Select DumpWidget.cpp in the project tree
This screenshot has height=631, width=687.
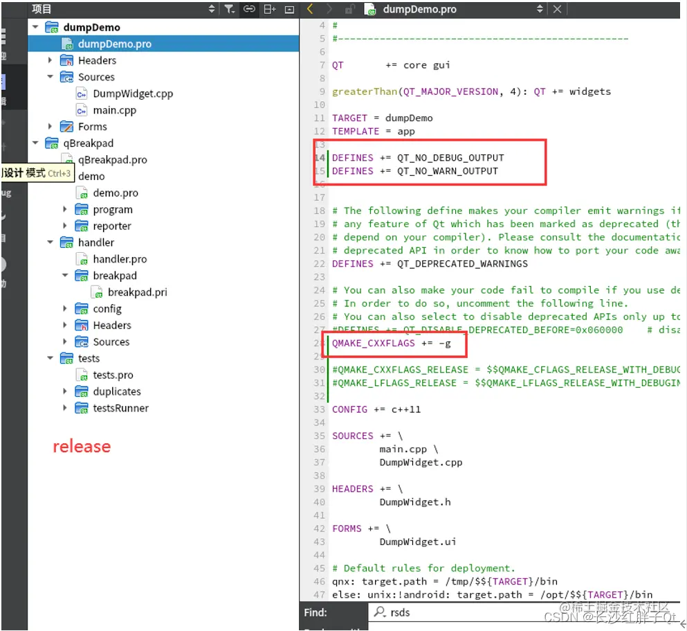click(133, 94)
